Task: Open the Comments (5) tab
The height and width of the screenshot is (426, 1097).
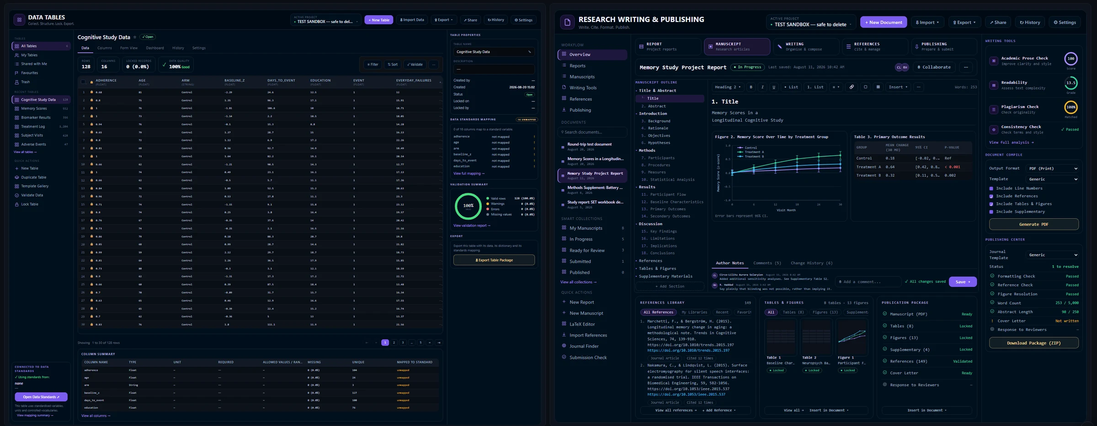Action: pos(767,263)
